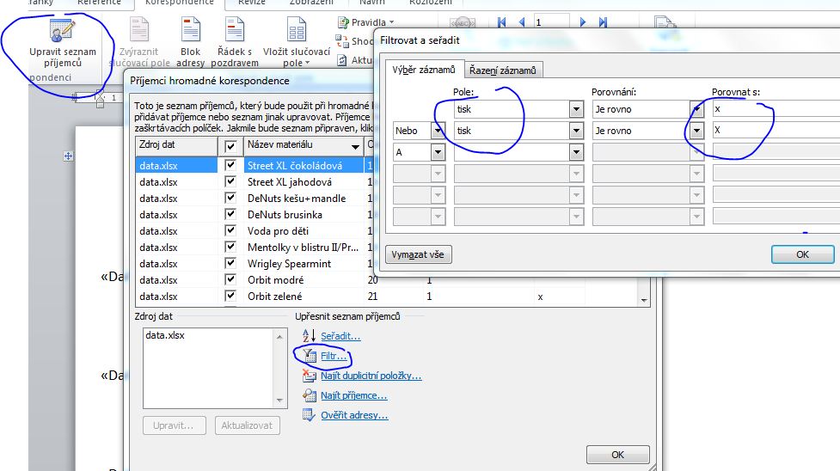
Task: Open the Revize ribbon tab
Action: (251, 3)
